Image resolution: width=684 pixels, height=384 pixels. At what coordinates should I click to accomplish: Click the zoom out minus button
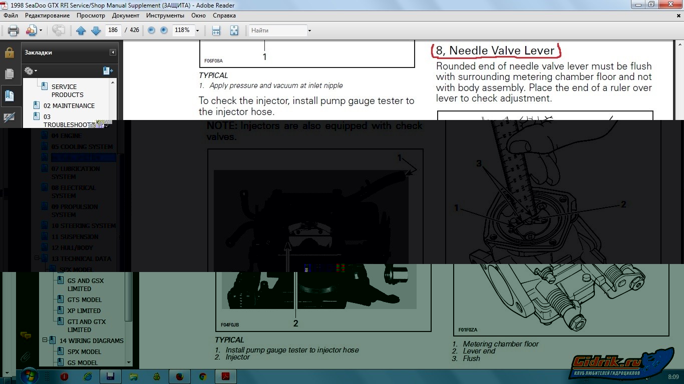tap(151, 30)
